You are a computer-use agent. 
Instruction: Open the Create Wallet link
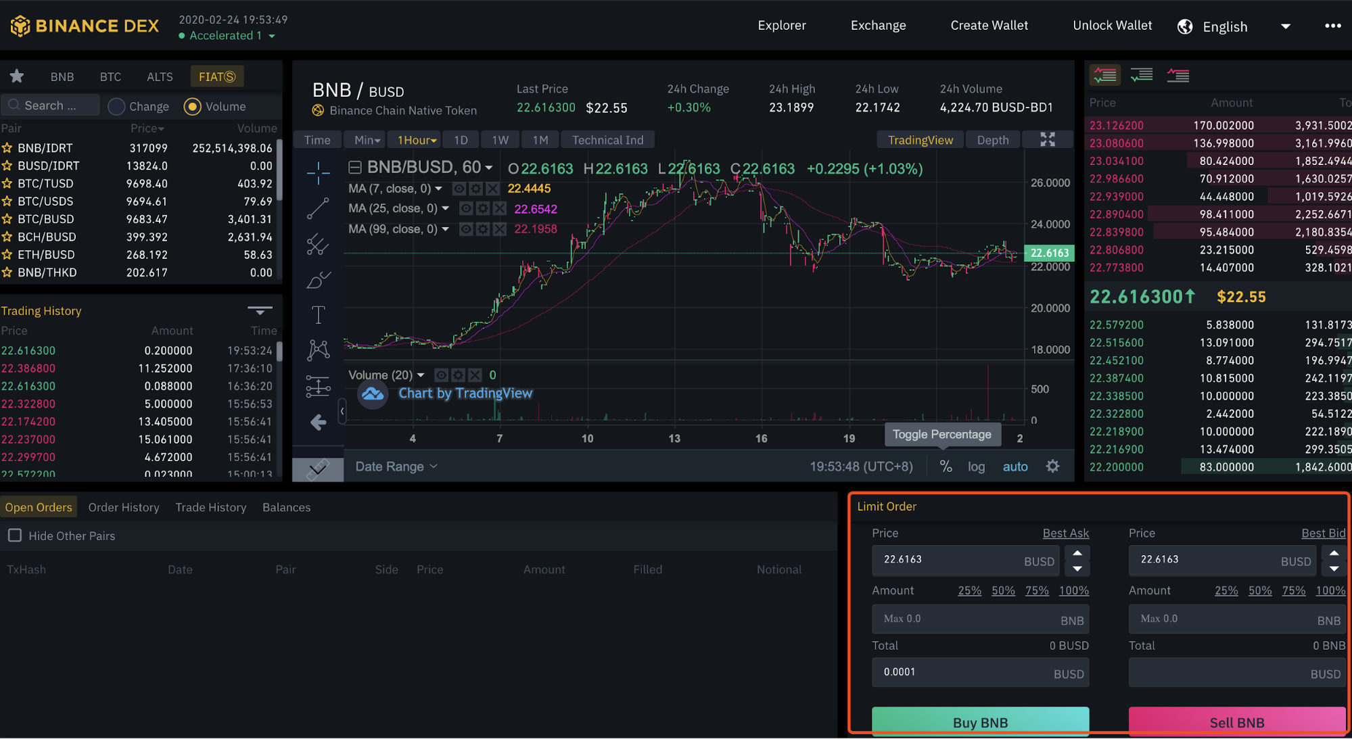coord(989,25)
